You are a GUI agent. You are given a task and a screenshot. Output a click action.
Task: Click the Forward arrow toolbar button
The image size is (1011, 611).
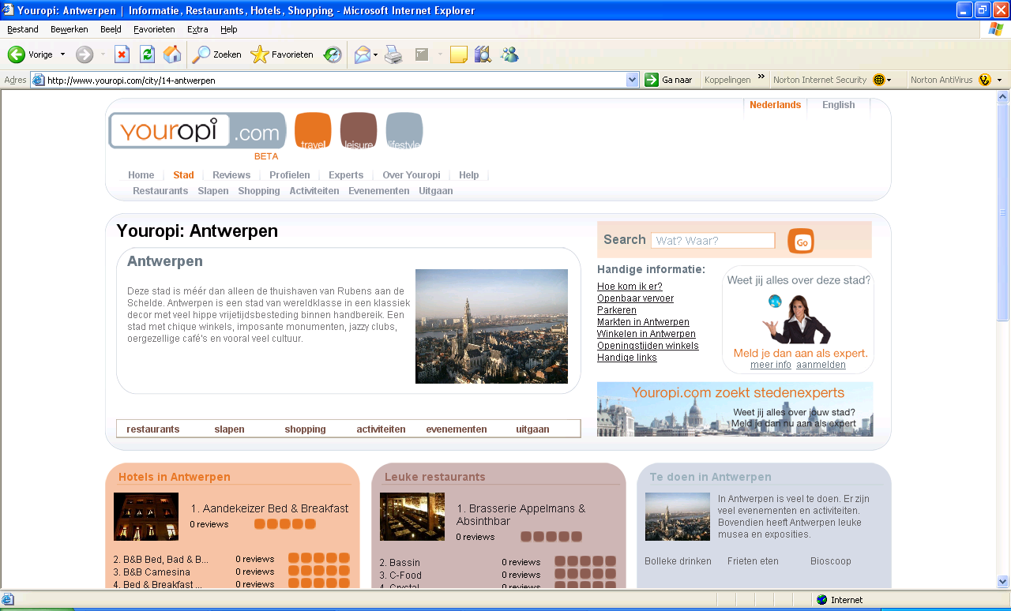point(85,54)
